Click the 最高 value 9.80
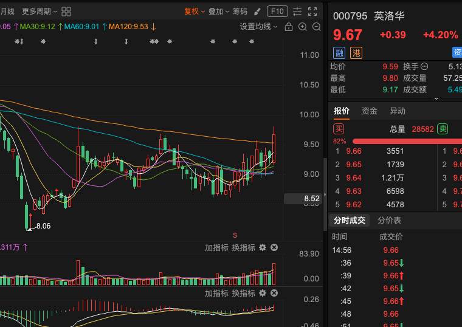The width and height of the screenshot is (462, 327). pyautogui.click(x=390, y=78)
